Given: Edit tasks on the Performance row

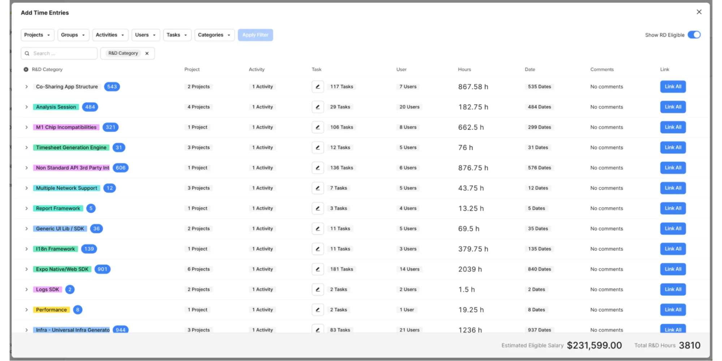Looking at the screenshot, I should tap(318, 309).
